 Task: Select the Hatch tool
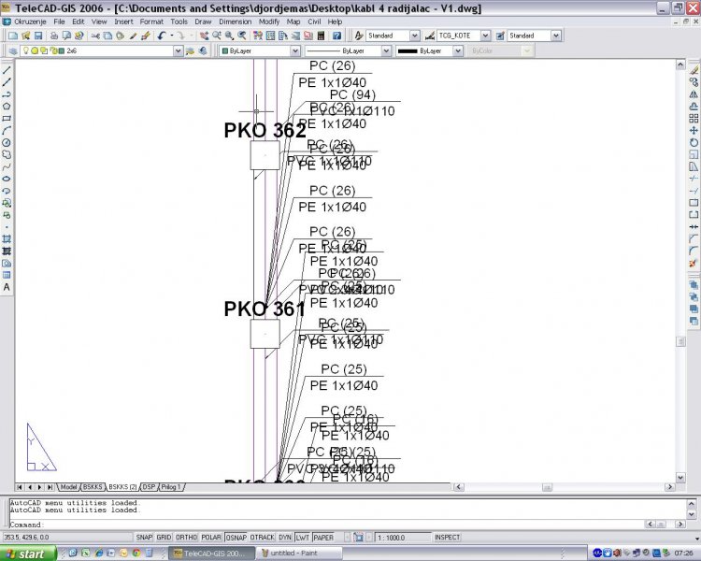[7, 239]
